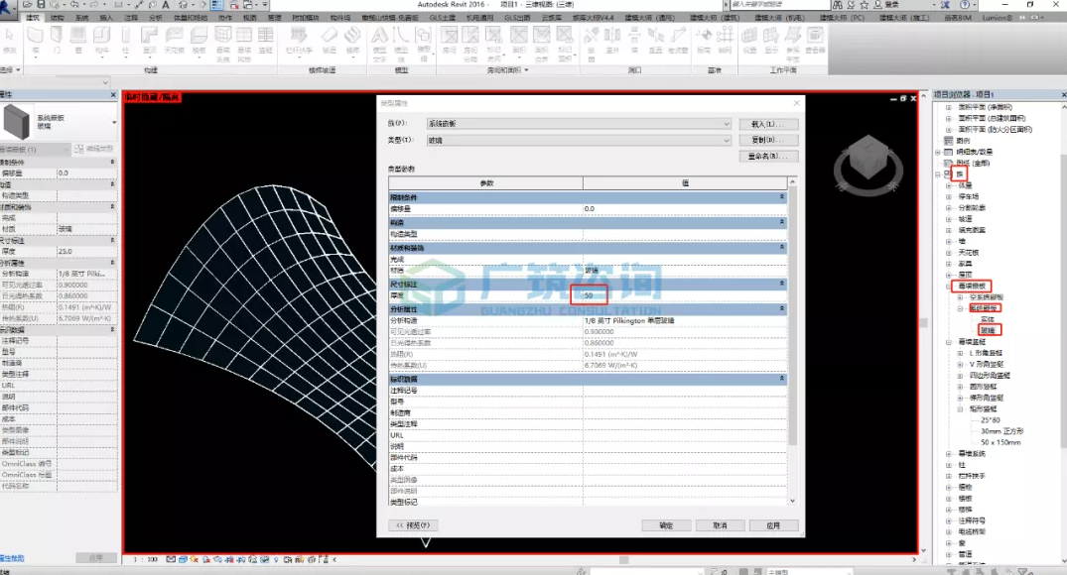
Task: Select the Model Text (模型文字) tool
Action: (x=380, y=43)
